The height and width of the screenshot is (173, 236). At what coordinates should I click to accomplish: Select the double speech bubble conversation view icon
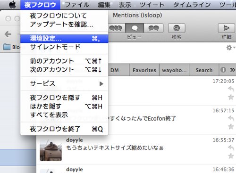point(153,28)
